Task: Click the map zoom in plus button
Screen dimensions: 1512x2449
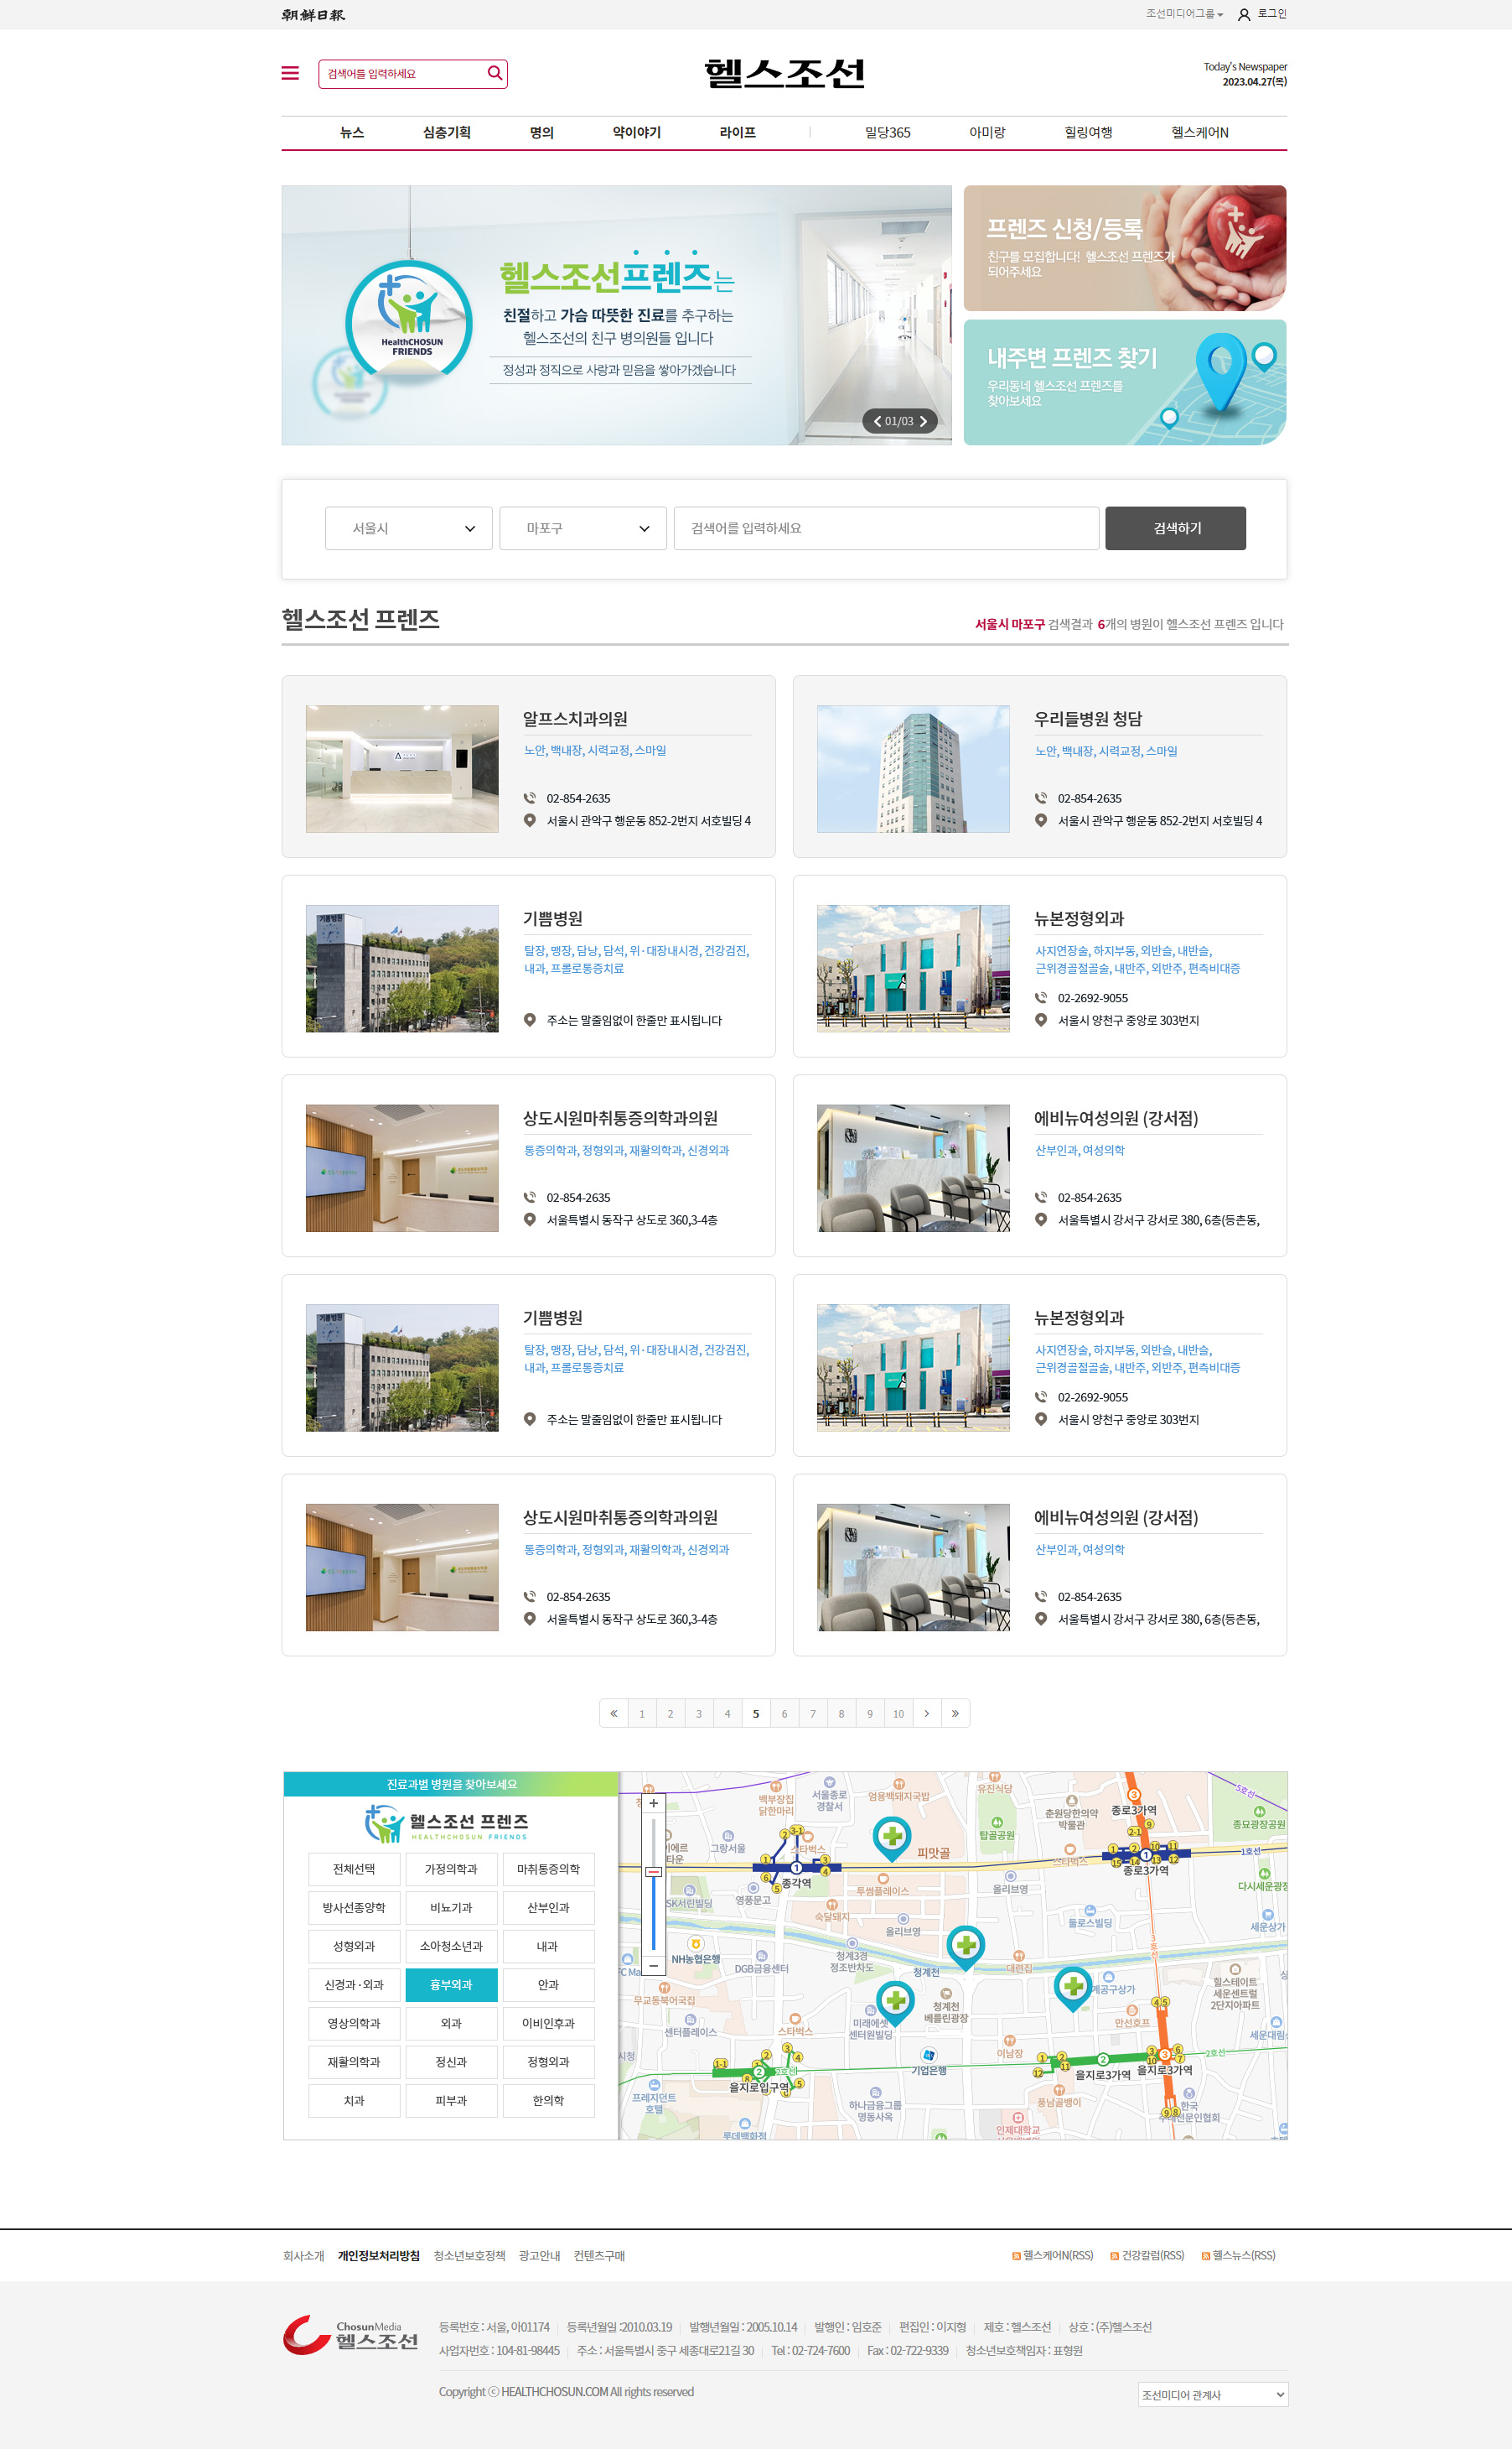Action: 653,1804
